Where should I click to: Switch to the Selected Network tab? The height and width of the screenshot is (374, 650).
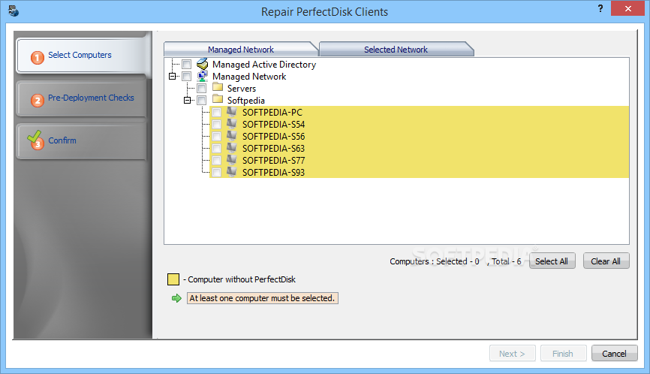(396, 49)
